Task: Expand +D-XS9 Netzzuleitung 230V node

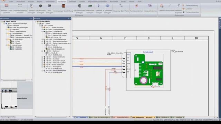Action: coord(42,63)
